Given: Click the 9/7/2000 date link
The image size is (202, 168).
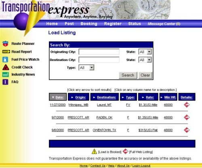Looking at the screenshot, I should point(58,118).
